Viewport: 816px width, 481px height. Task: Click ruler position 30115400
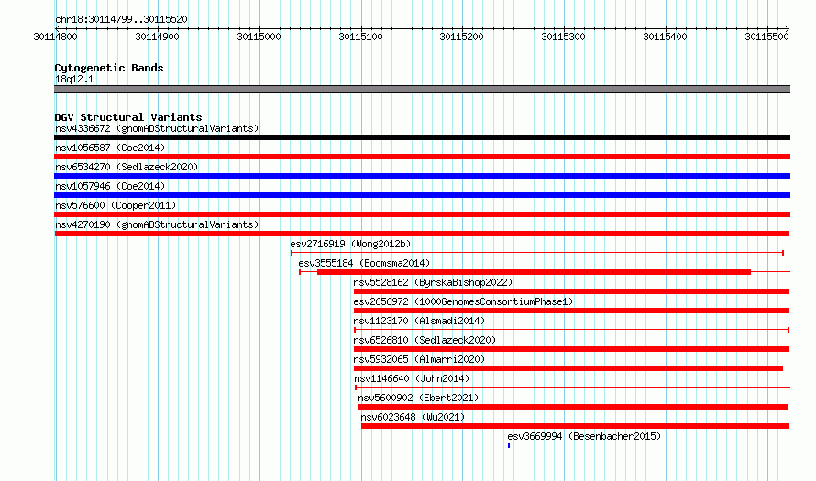665,37
